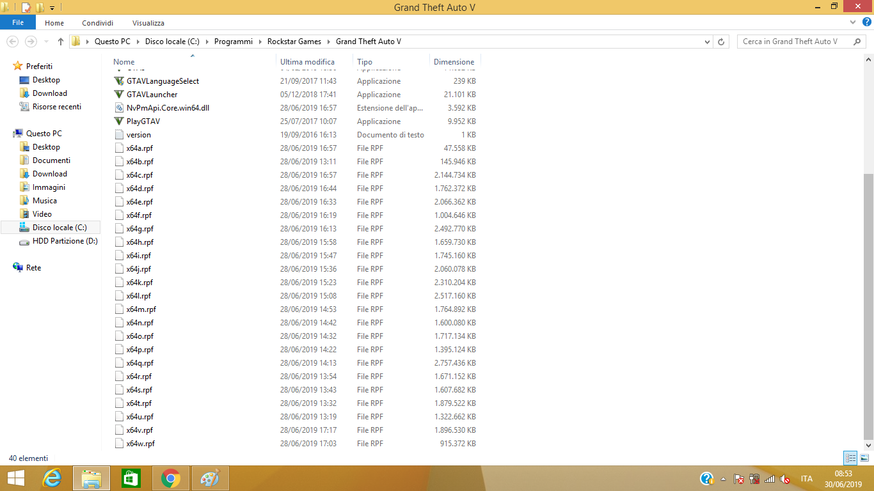This screenshot has height=491, width=874.
Task: Click the muted volume tray icon
Action: (x=785, y=479)
